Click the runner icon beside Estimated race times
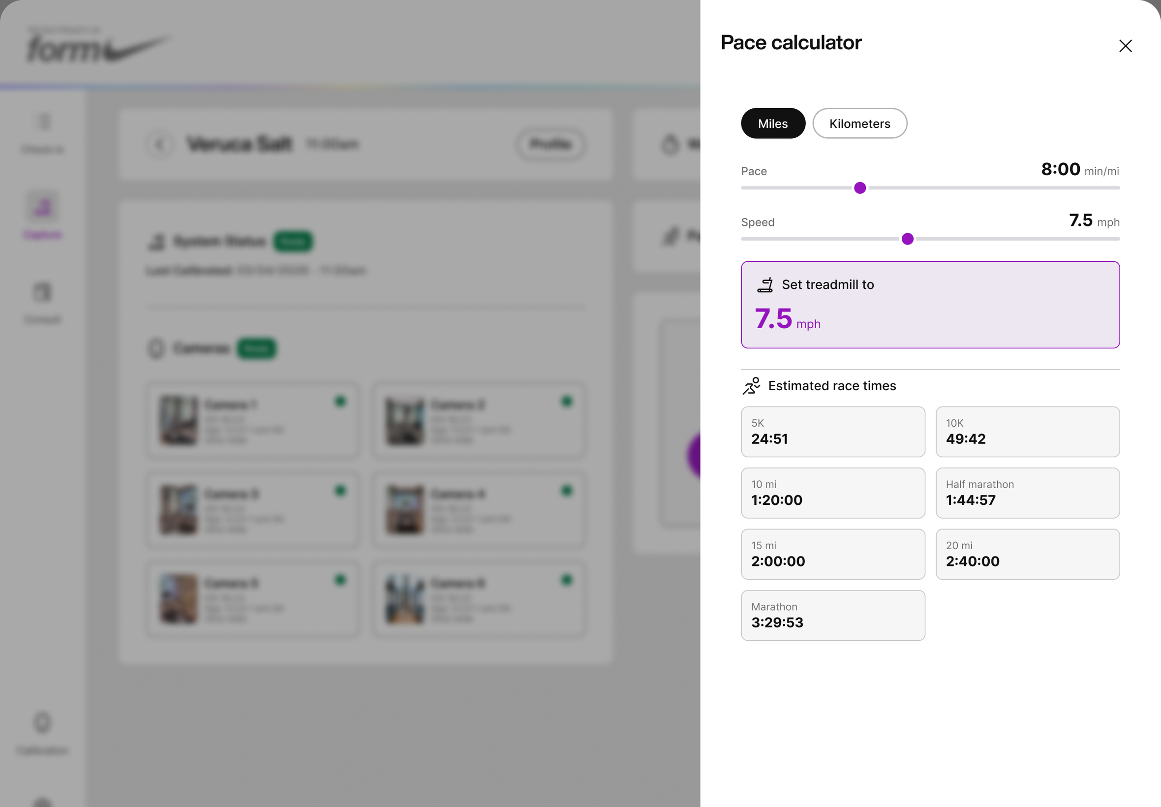The height and width of the screenshot is (807, 1161). pos(751,386)
